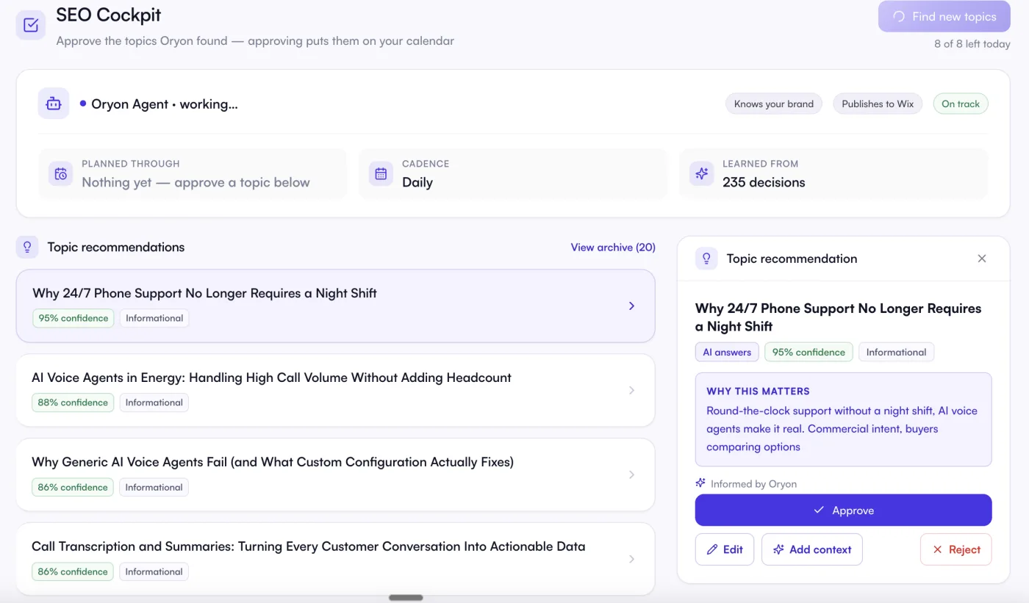The image size is (1029, 603).
Task: Click the Planned Through calendar-clock icon
Action: pyautogui.click(x=61, y=174)
